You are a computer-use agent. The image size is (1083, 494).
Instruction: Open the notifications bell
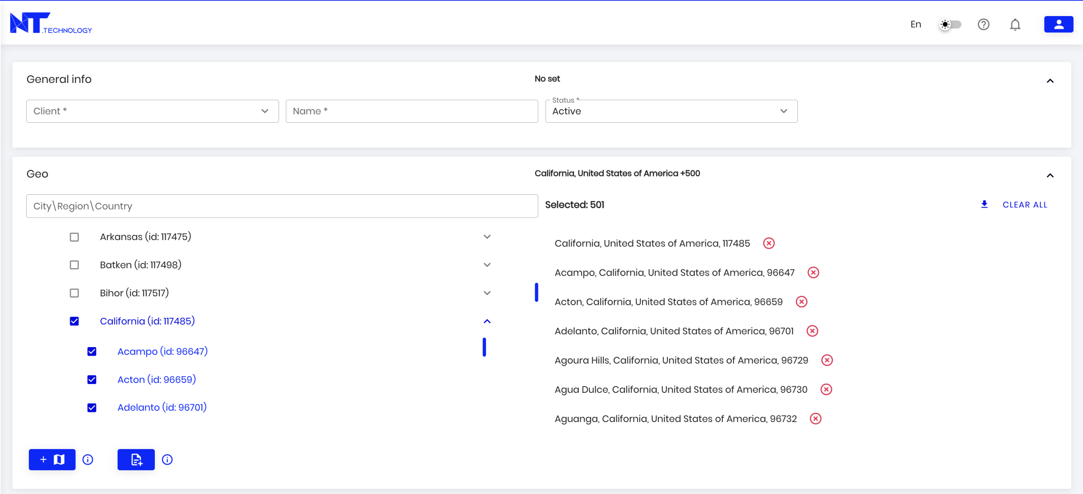[1015, 25]
